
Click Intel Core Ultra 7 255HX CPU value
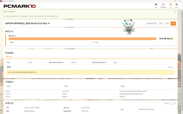(32, 108)
